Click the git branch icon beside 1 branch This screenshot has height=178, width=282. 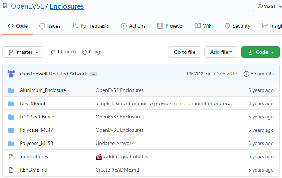[53, 52]
